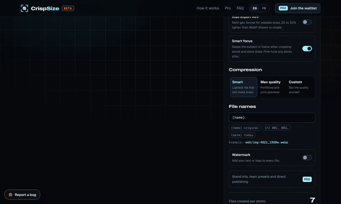341x204 pixels.
Task: Enable the Watermark toggle
Action: [x=307, y=158]
